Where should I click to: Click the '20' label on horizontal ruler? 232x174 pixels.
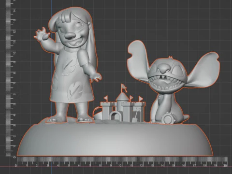click(x=225, y=165)
